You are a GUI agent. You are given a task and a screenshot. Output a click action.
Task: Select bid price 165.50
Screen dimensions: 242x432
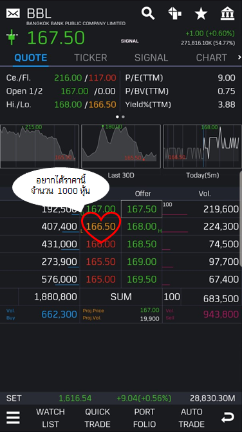pyautogui.click(x=101, y=262)
